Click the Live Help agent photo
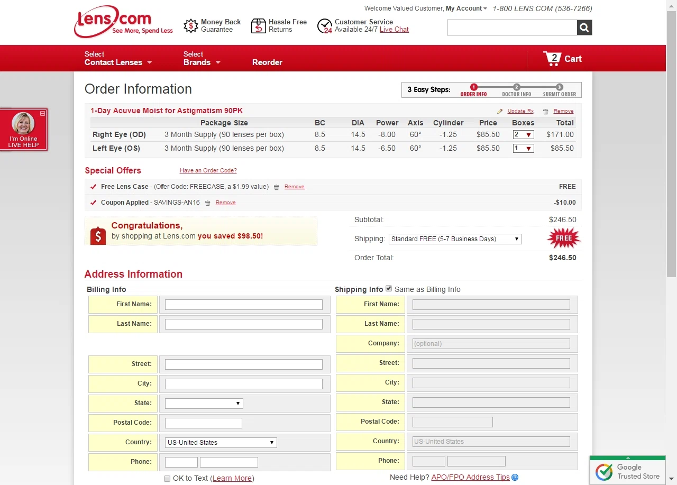This screenshot has height=485, width=677. click(23, 123)
